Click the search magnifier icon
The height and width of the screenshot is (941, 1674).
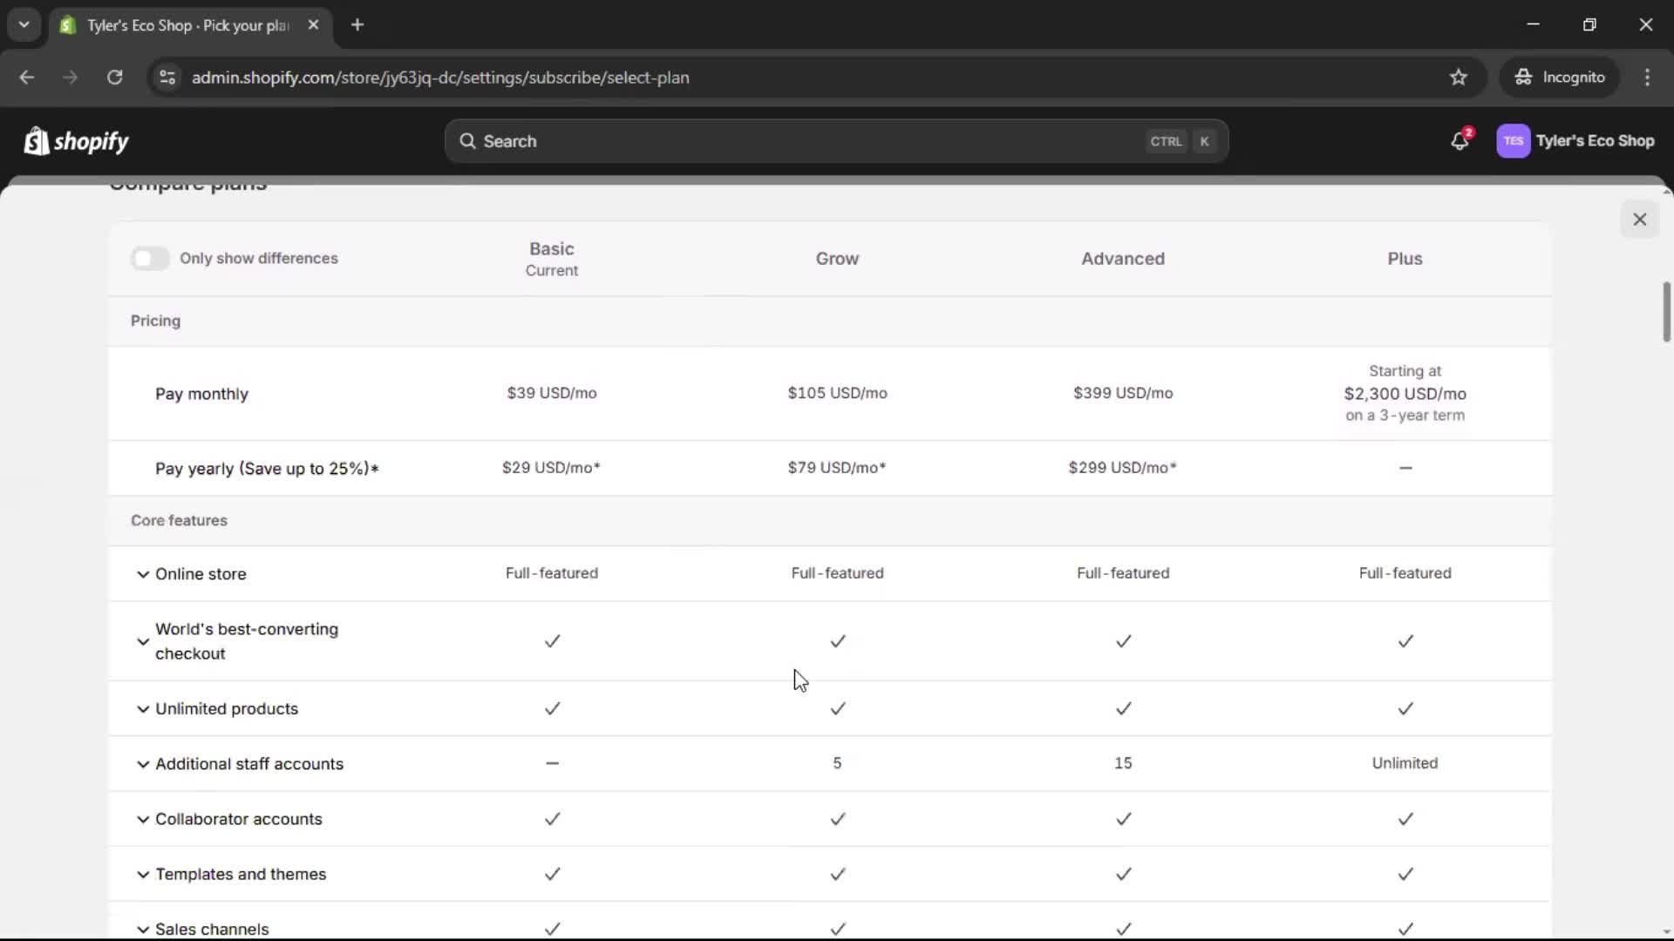pyautogui.click(x=468, y=140)
